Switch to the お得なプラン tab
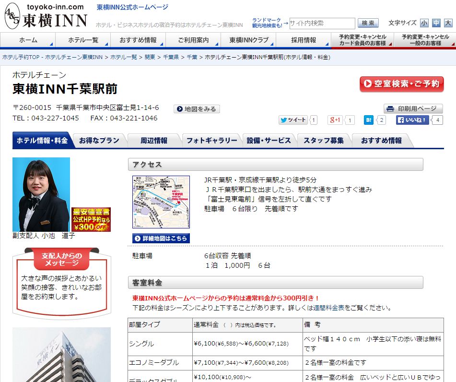 click(x=99, y=141)
